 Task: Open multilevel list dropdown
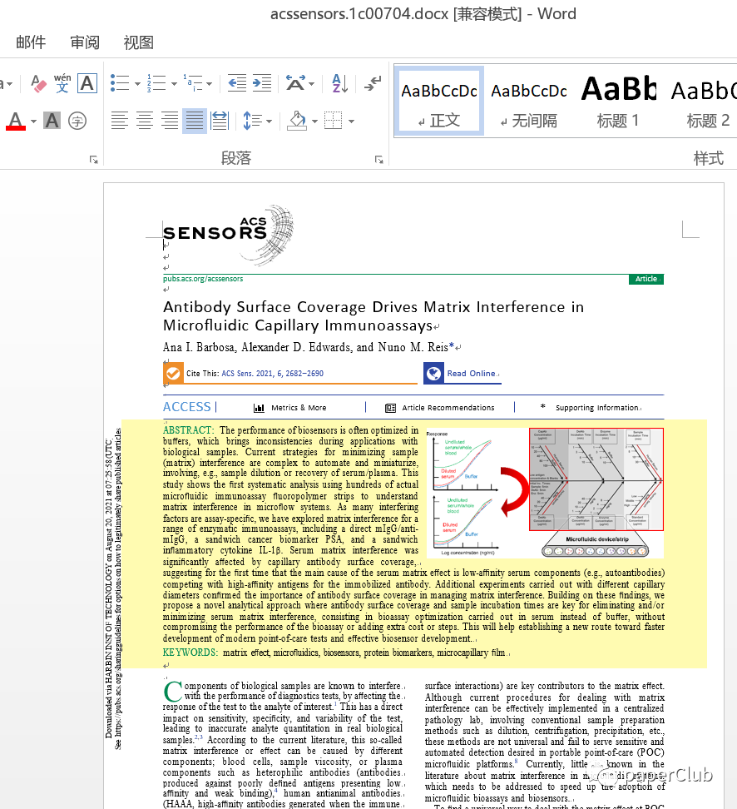pyautogui.click(x=209, y=83)
